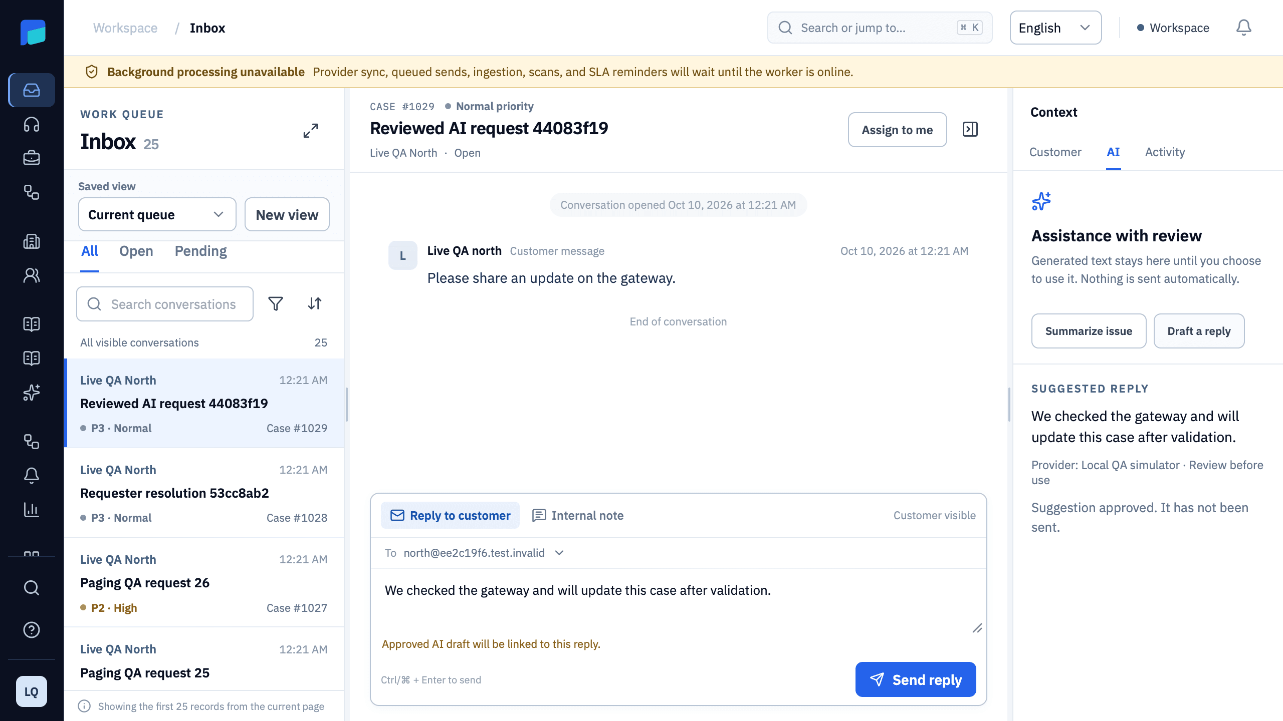Switch to Internal note mode

pyautogui.click(x=578, y=515)
